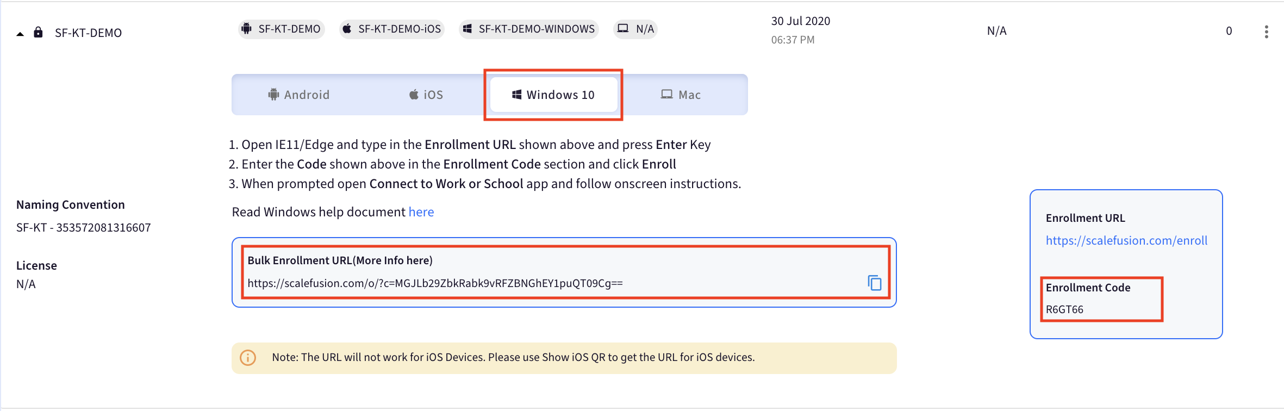Open the three-dot options menu
The width and height of the screenshot is (1284, 411).
[1267, 32]
